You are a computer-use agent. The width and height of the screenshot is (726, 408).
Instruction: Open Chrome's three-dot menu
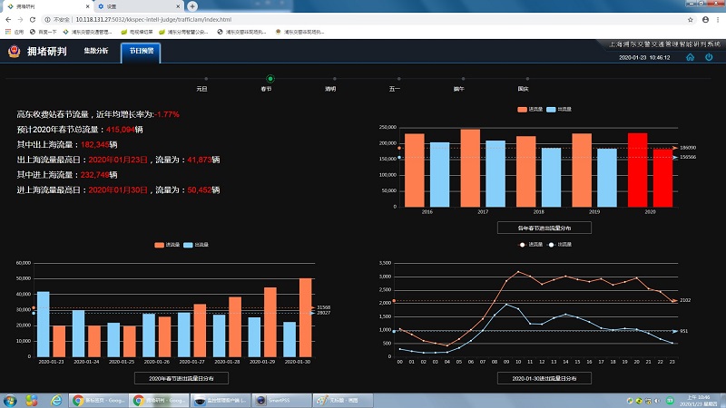(718, 18)
